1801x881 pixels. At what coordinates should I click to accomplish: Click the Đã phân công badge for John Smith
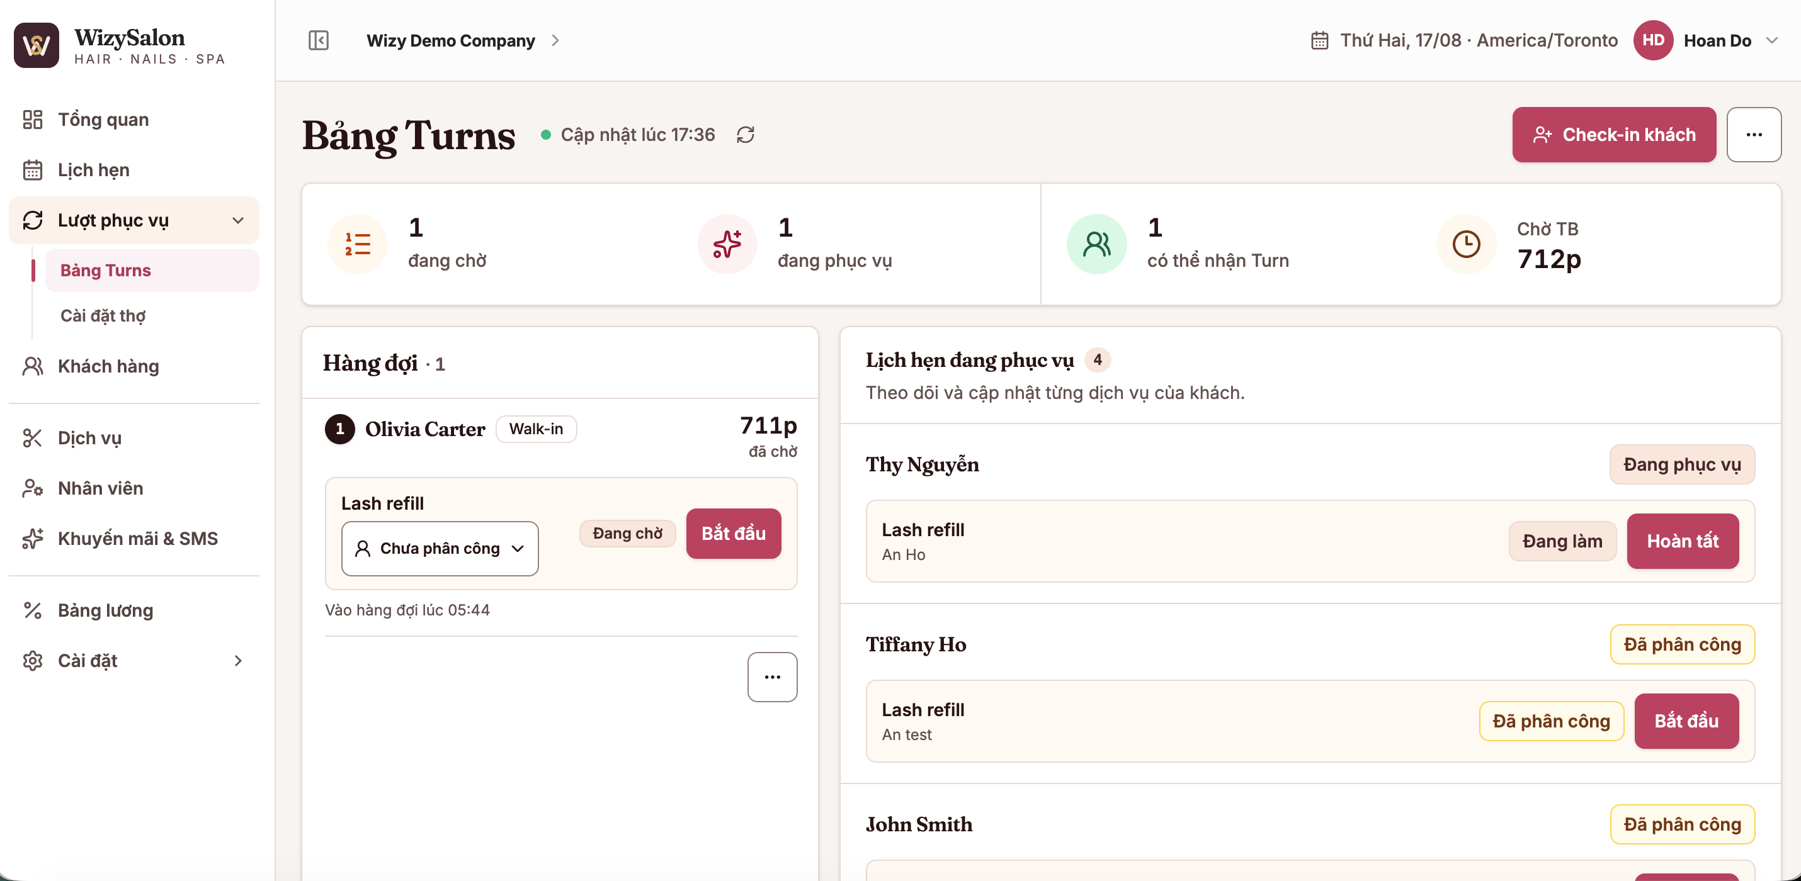click(1682, 824)
